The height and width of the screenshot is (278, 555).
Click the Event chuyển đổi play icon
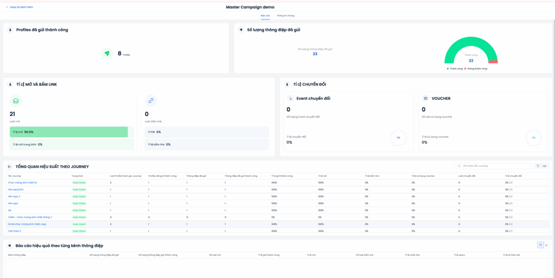(290, 98)
